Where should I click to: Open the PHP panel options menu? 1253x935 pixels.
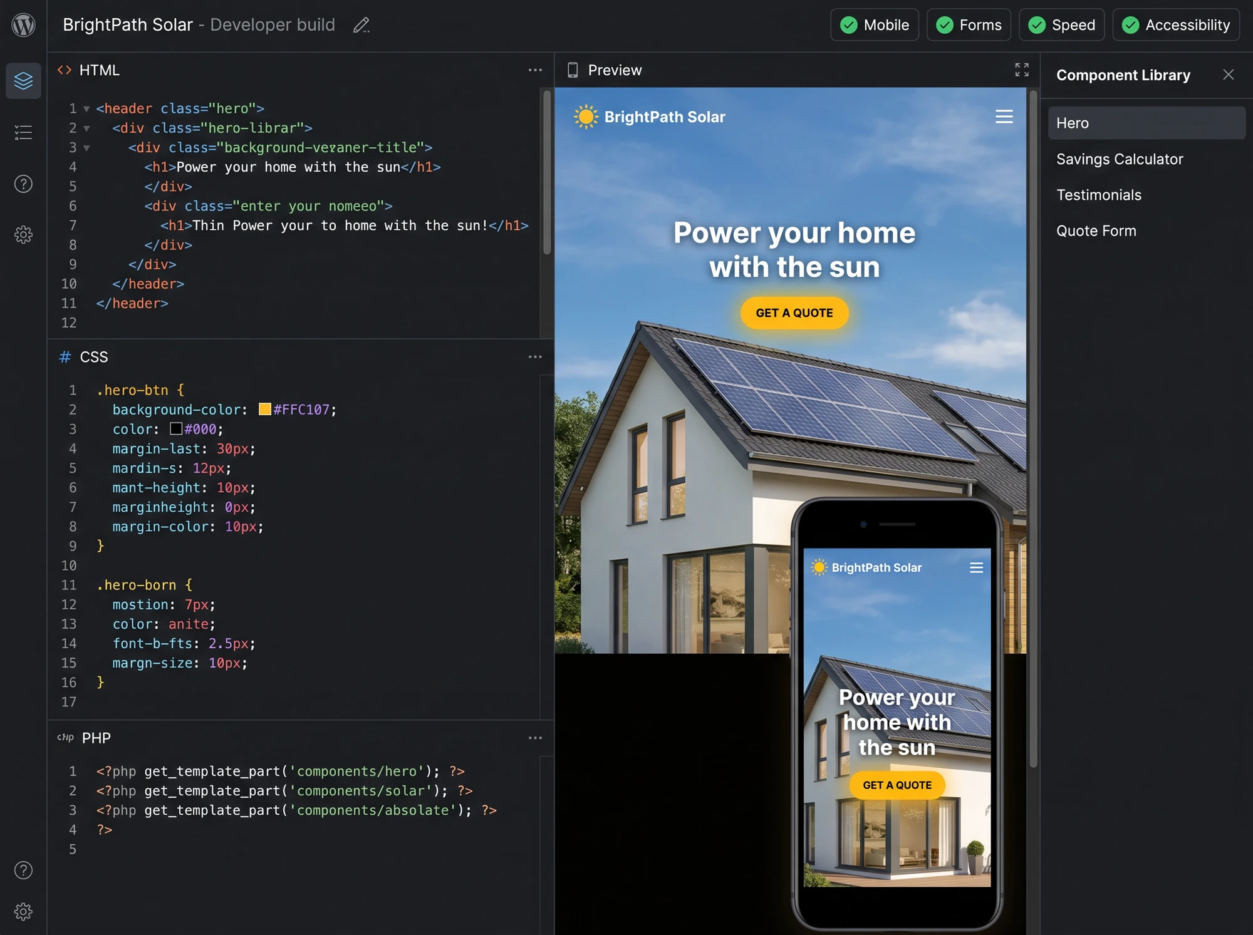coord(535,738)
